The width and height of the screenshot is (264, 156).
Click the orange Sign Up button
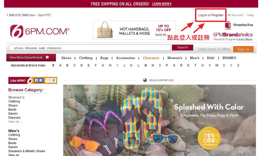tap(243, 49)
